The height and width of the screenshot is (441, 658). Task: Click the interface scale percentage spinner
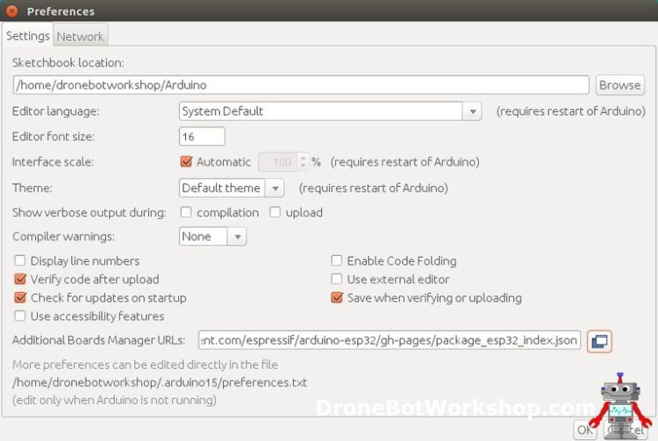(x=284, y=162)
